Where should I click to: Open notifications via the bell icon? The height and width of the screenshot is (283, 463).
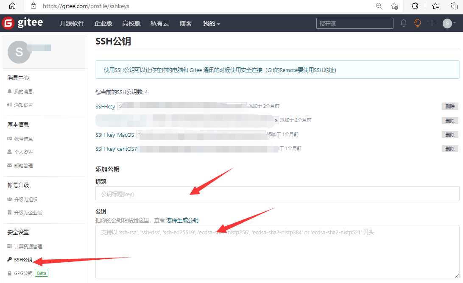(x=403, y=23)
